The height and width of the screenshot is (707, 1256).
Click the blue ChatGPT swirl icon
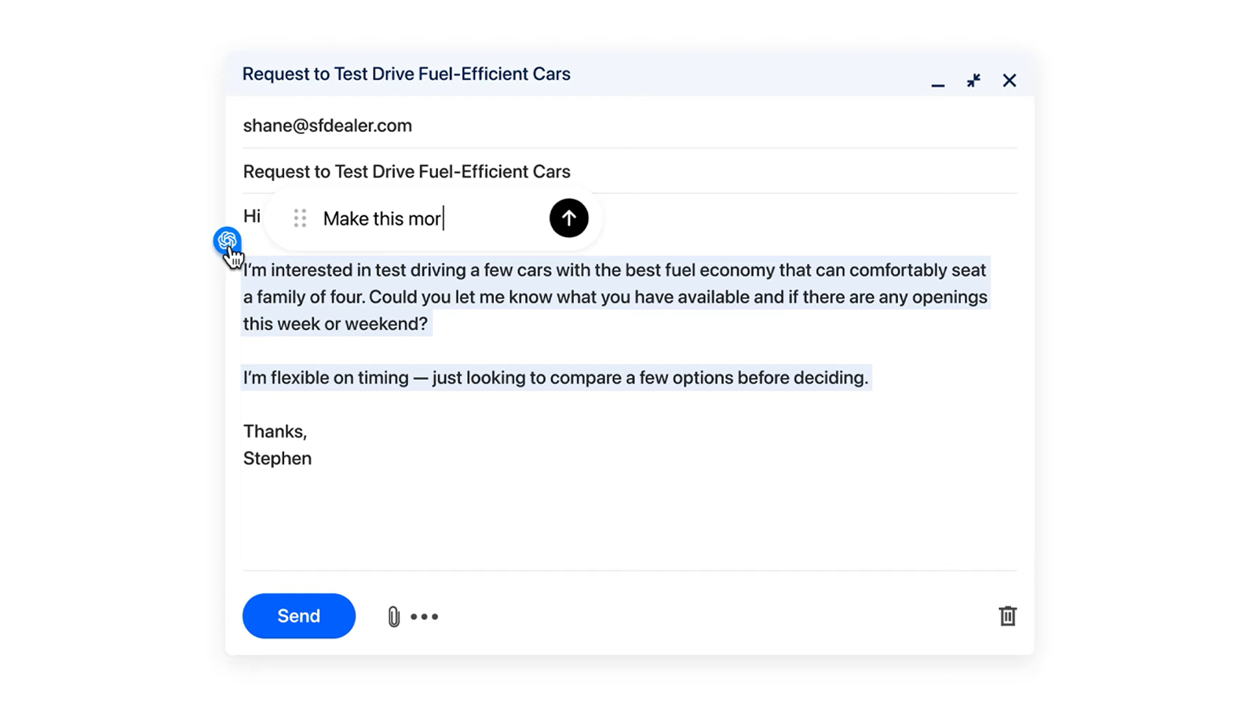227,240
